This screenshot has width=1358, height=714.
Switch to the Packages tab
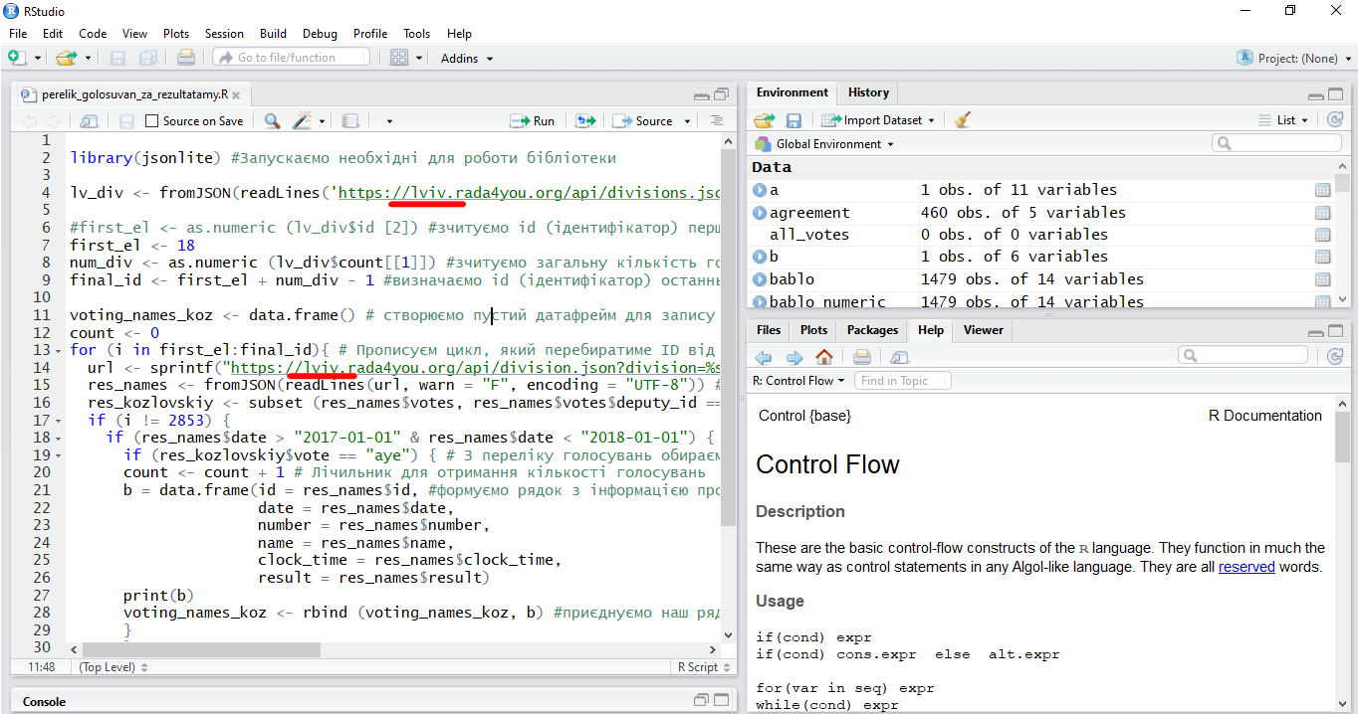(872, 330)
